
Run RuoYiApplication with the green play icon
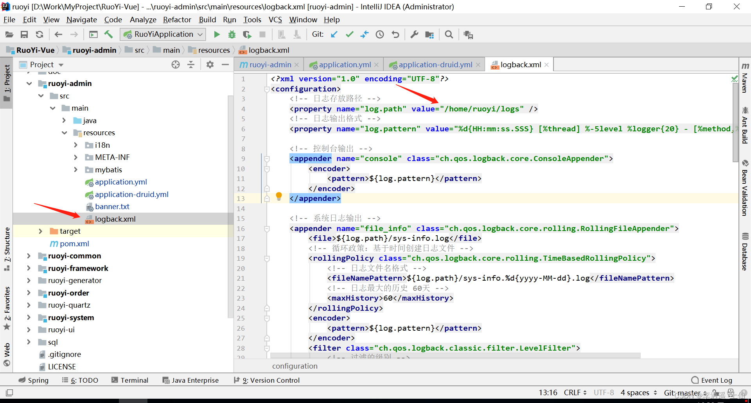click(217, 34)
